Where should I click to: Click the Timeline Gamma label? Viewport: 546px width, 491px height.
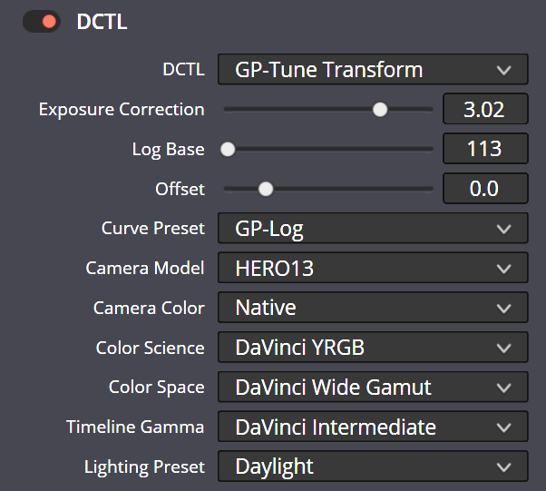pyautogui.click(x=135, y=427)
